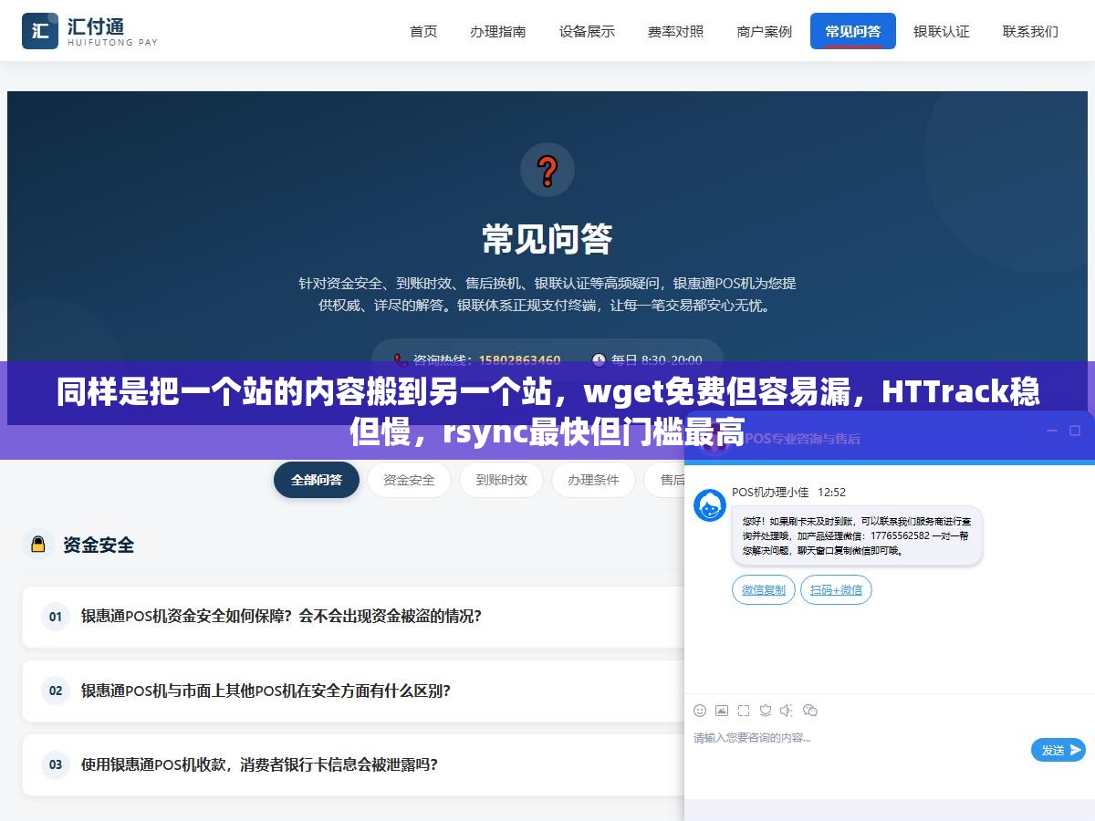Image resolution: width=1095 pixels, height=821 pixels.
Task: Click the rating icon in chat toolbar
Action: (x=766, y=711)
